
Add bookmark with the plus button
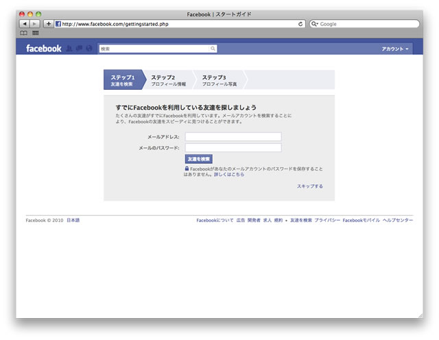coord(49,24)
